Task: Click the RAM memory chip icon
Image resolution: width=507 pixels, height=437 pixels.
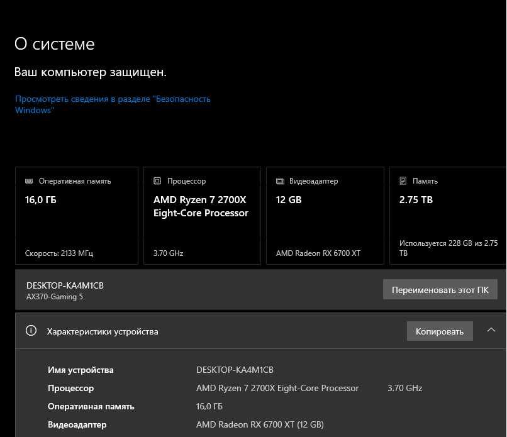Action: click(x=29, y=181)
